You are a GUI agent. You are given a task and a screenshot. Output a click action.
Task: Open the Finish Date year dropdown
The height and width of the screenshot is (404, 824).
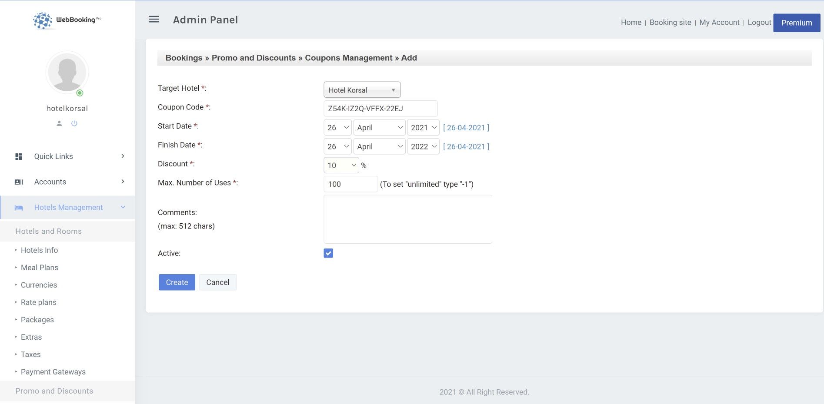point(423,147)
